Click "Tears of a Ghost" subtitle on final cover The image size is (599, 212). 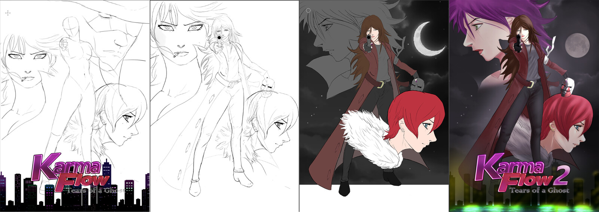click(x=539, y=190)
